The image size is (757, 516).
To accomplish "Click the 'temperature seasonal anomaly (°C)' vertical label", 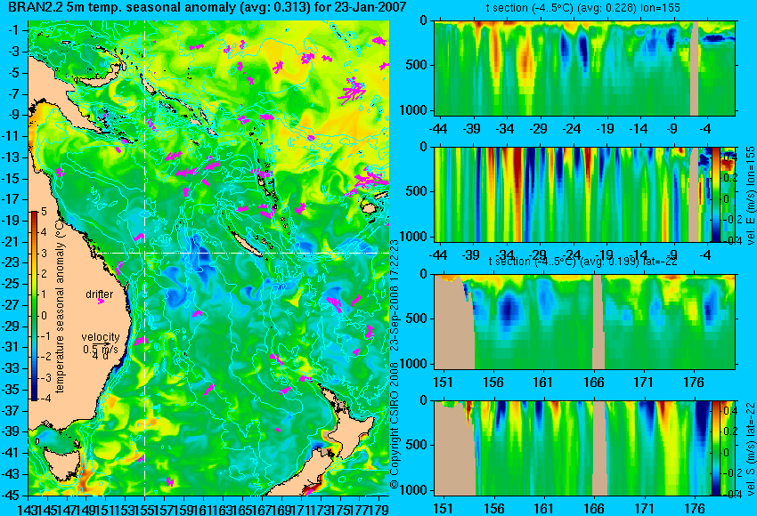I will click(60, 306).
